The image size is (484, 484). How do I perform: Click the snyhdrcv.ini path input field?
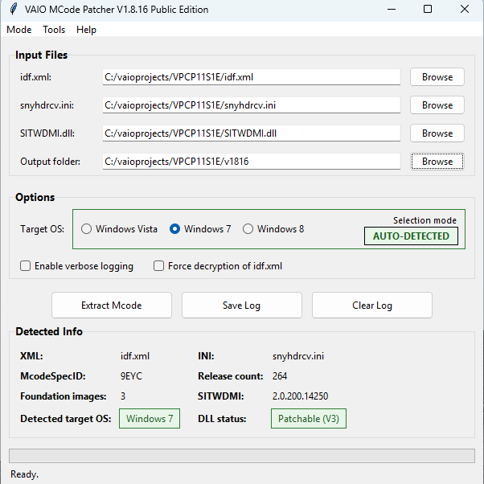[252, 105]
